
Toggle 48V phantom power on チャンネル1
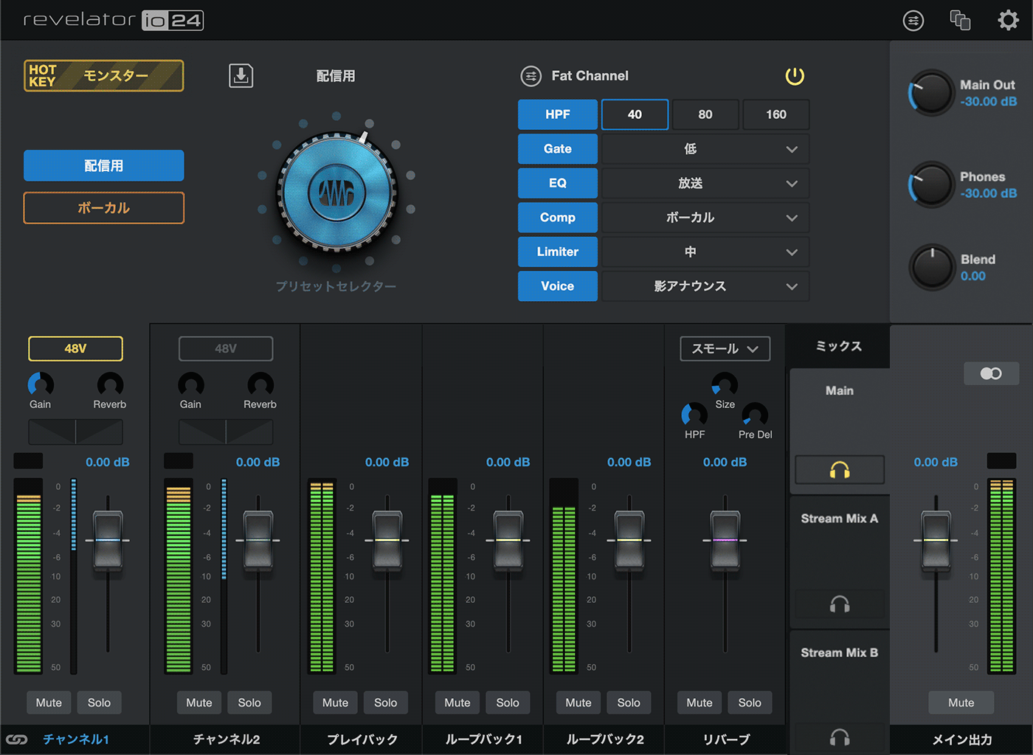[75, 348]
